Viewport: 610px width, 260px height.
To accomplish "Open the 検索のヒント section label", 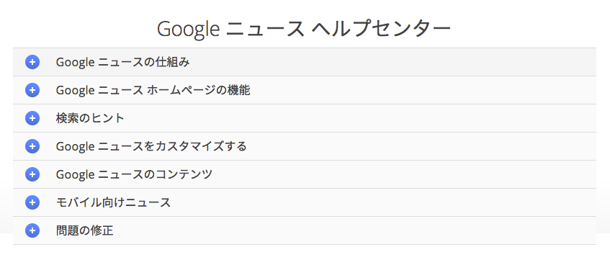I will [90, 118].
